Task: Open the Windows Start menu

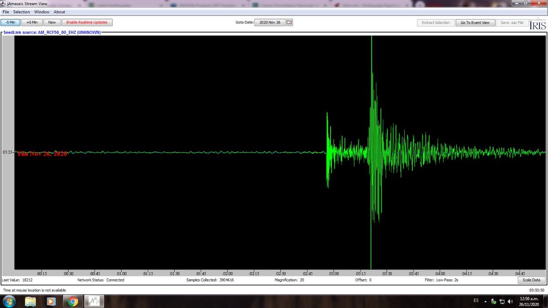Action: [x=9, y=301]
